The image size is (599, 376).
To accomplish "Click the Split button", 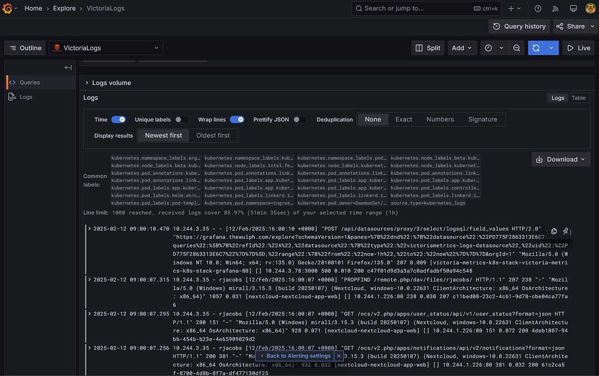I will (x=428, y=48).
